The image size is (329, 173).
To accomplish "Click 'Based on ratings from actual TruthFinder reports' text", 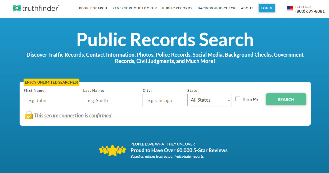I will coord(167,156).
